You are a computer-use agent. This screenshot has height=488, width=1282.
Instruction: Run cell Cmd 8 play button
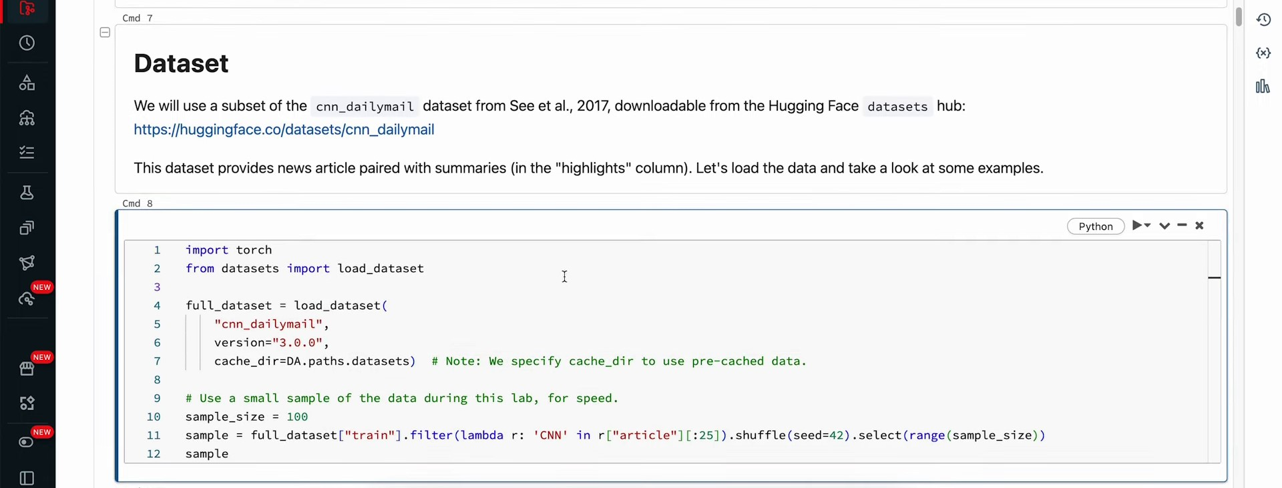coord(1137,225)
